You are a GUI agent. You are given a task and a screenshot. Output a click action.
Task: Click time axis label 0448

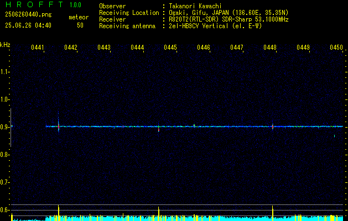pyautogui.click(x=270, y=47)
